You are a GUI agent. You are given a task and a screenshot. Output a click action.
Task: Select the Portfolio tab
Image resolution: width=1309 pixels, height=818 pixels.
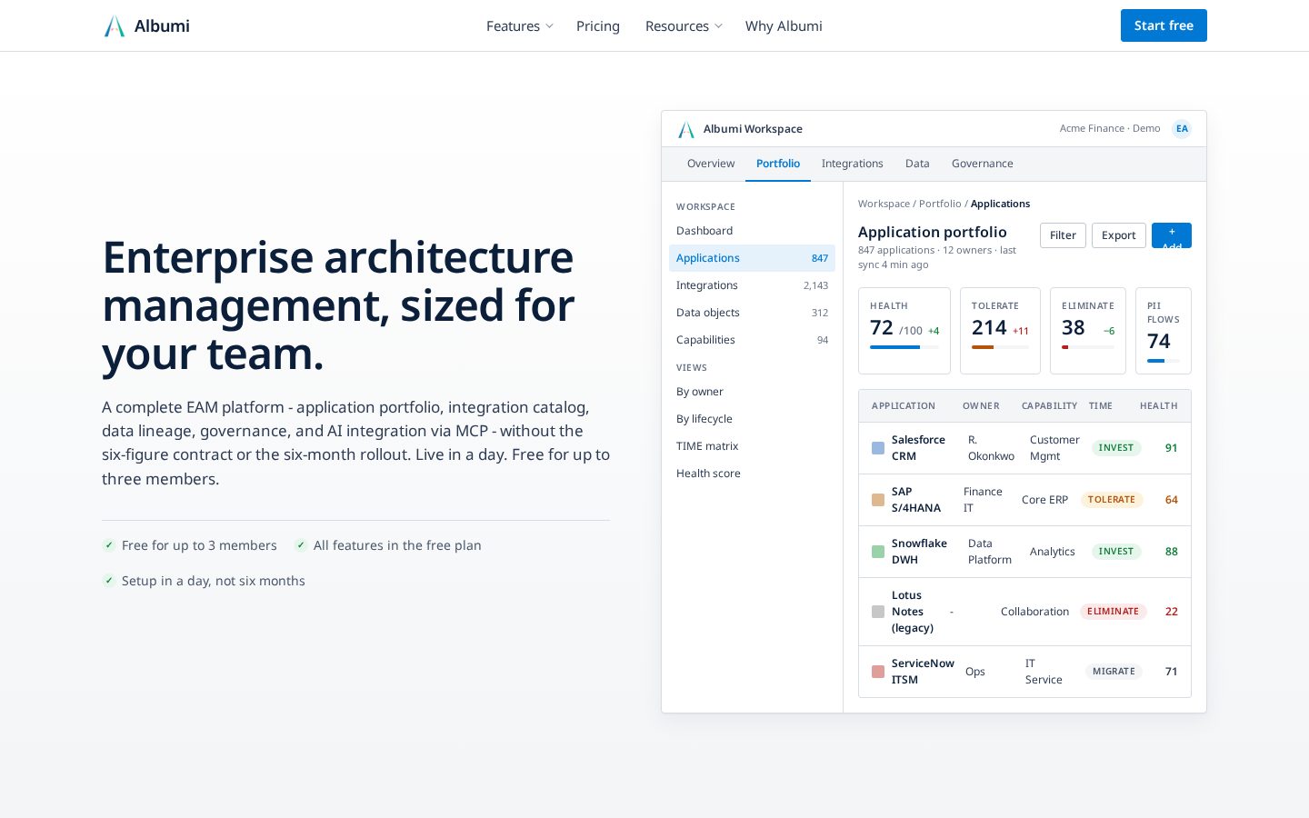click(x=778, y=164)
